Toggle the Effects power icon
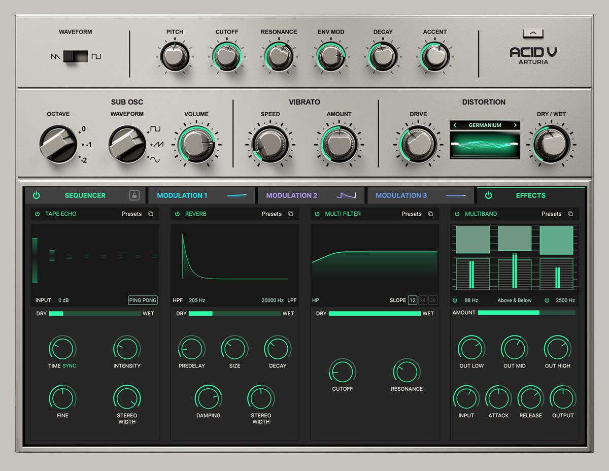 tap(488, 195)
